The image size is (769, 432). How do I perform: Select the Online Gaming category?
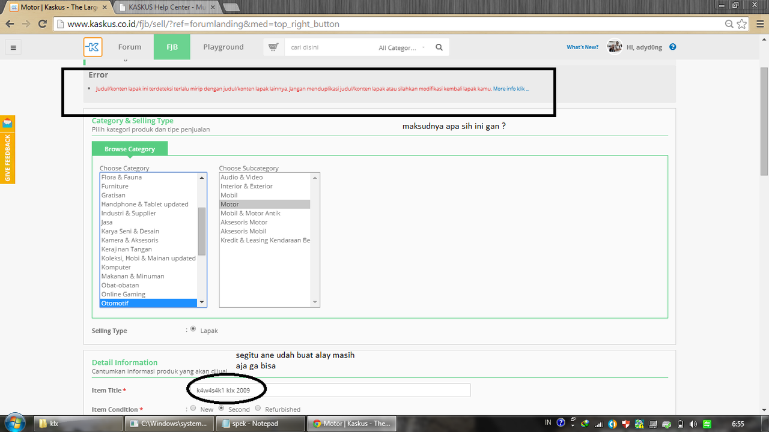click(x=148, y=294)
